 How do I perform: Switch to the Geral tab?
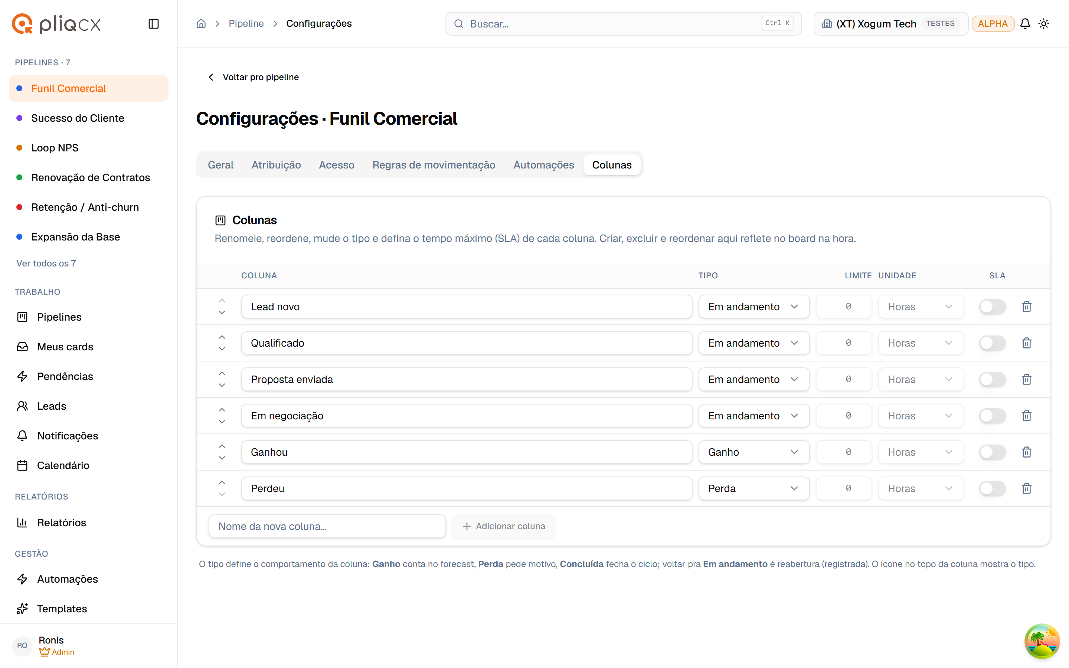(220, 165)
